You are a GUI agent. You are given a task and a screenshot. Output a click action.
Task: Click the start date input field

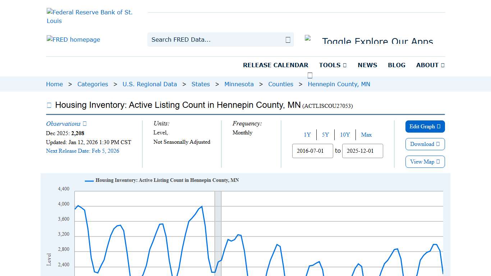point(312,151)
